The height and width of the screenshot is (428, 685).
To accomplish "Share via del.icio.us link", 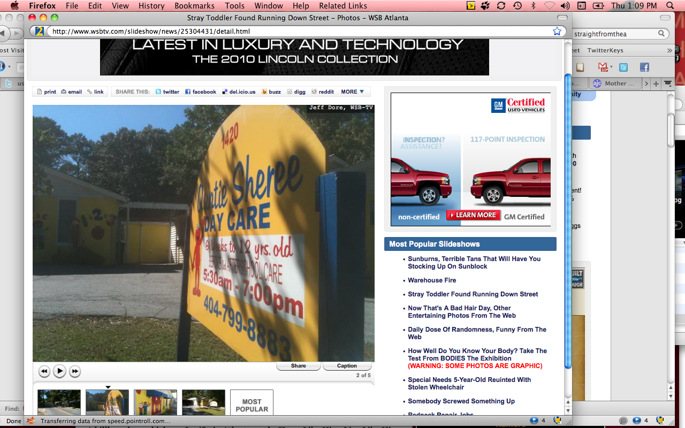I will click(x=239, y=92).
